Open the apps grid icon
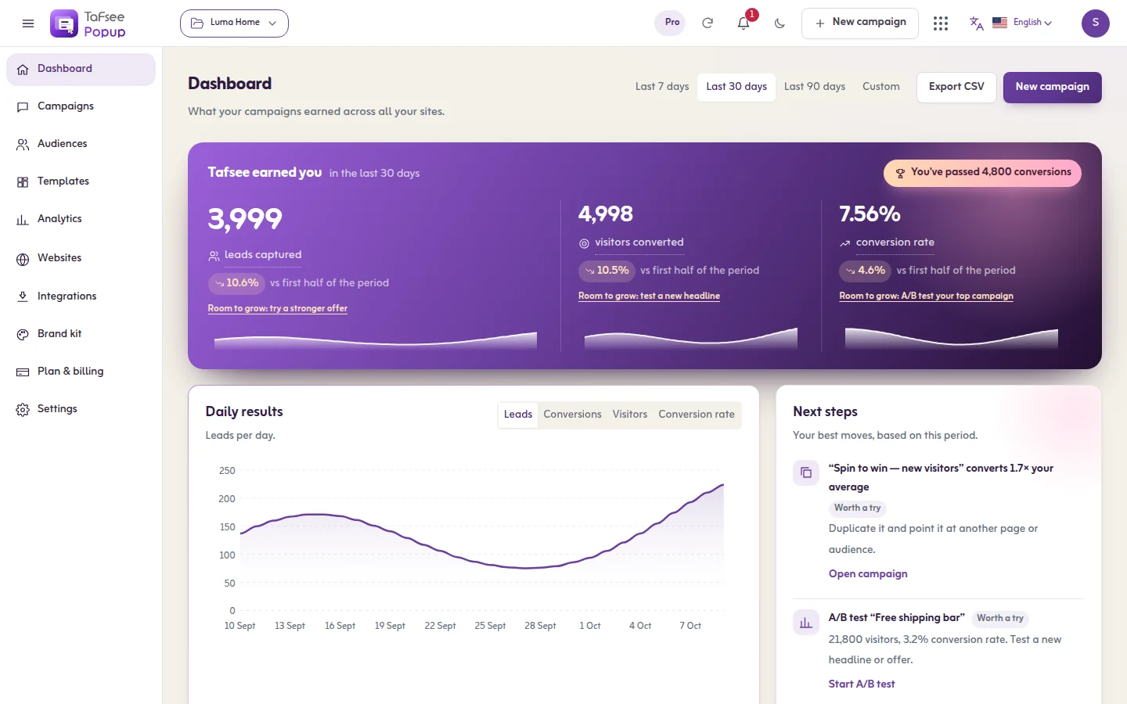Image resolution: width=1127 pixels, height=704 pixels. 941,23
